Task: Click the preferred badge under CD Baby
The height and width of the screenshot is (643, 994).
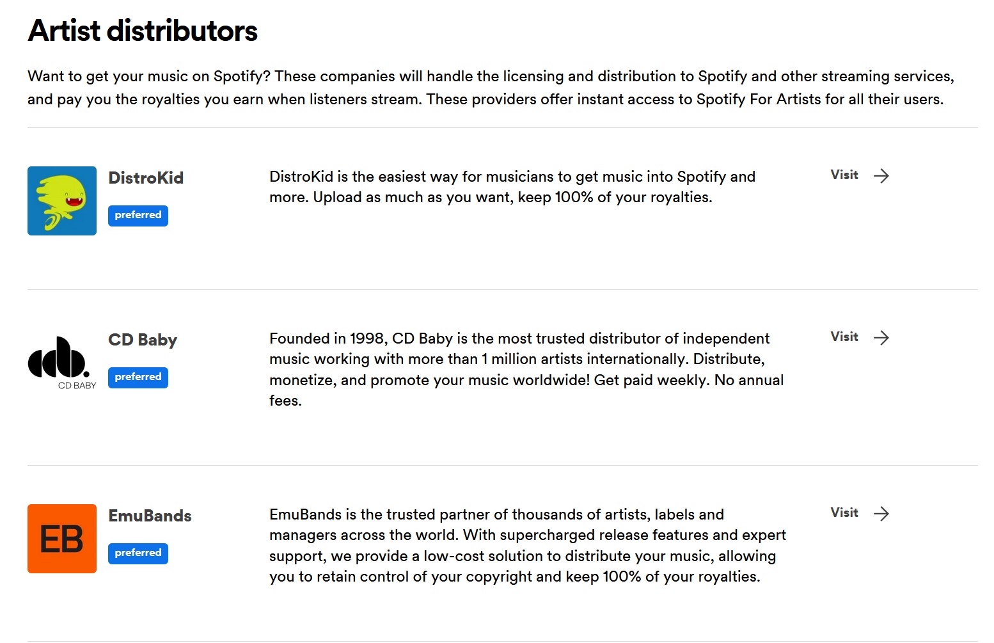Action: point(138,377)
